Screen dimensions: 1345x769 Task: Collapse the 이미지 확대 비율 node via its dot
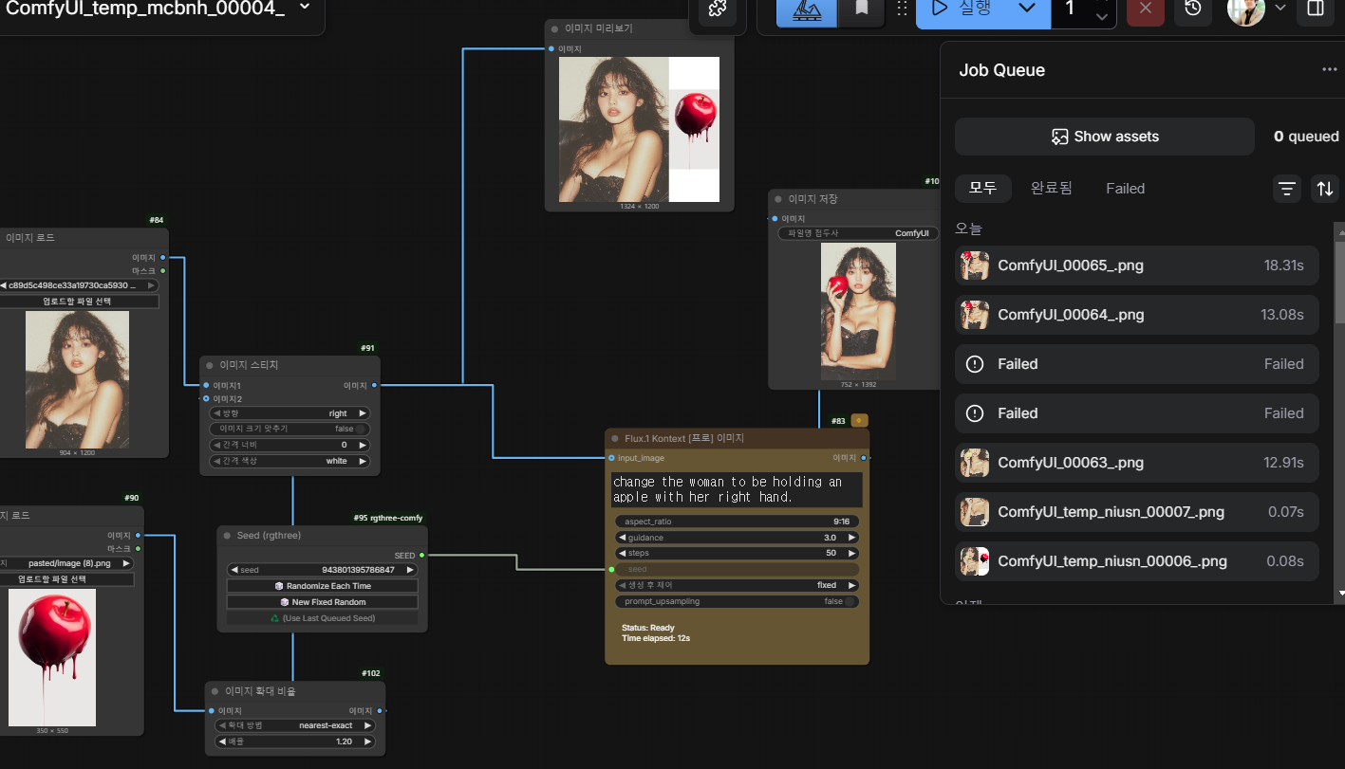[215, 691]
